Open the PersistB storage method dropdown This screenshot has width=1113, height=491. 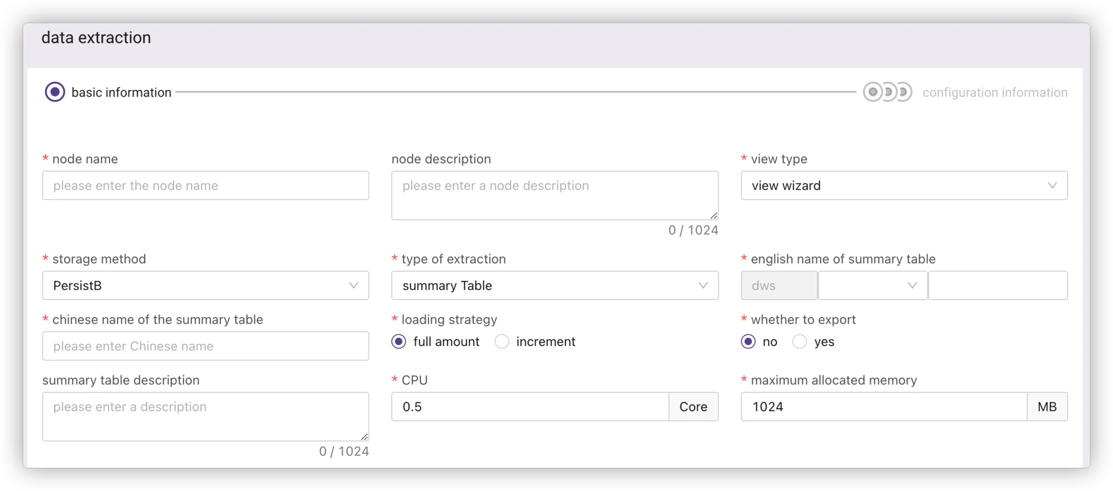coord(205,286)
